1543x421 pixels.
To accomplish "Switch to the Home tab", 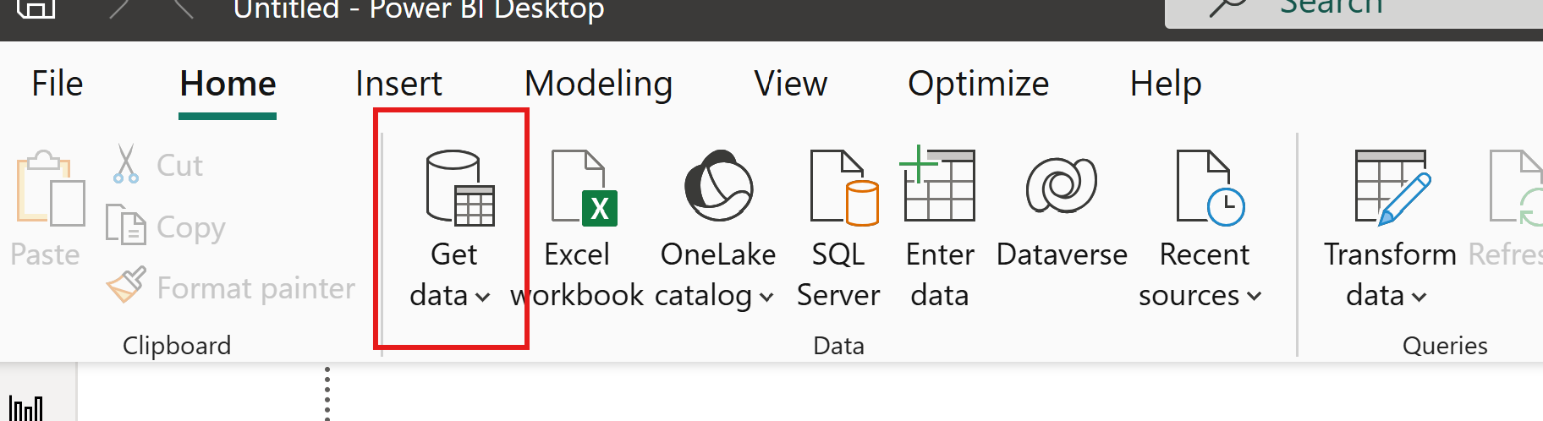I will [x=228, y=84].
